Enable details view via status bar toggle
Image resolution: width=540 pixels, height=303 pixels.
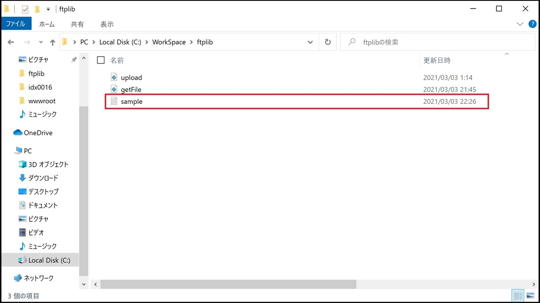[x=517, y=295]
